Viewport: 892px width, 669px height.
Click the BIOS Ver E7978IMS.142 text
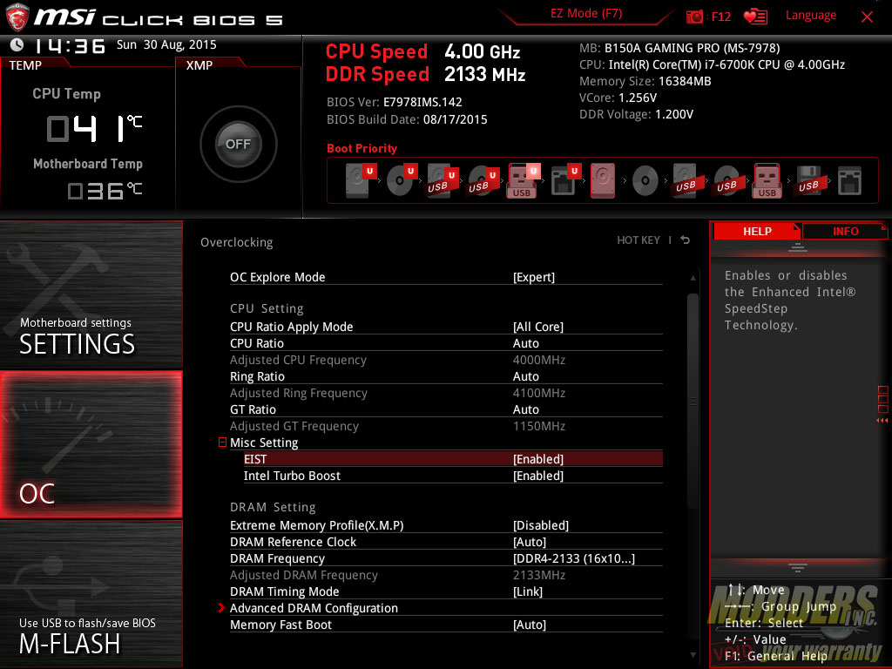pyautogui.click(x=395, y=103)
